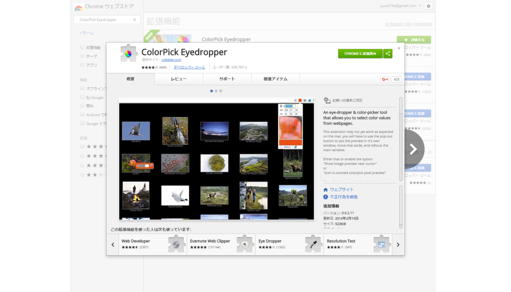Select the テーマ radio button
Screen dimensions: 511x292
(x=82, y=56)
